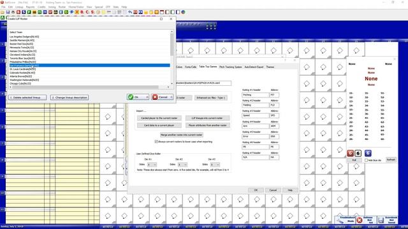Click the Open folder toolbar icon

tap(3, 12)
